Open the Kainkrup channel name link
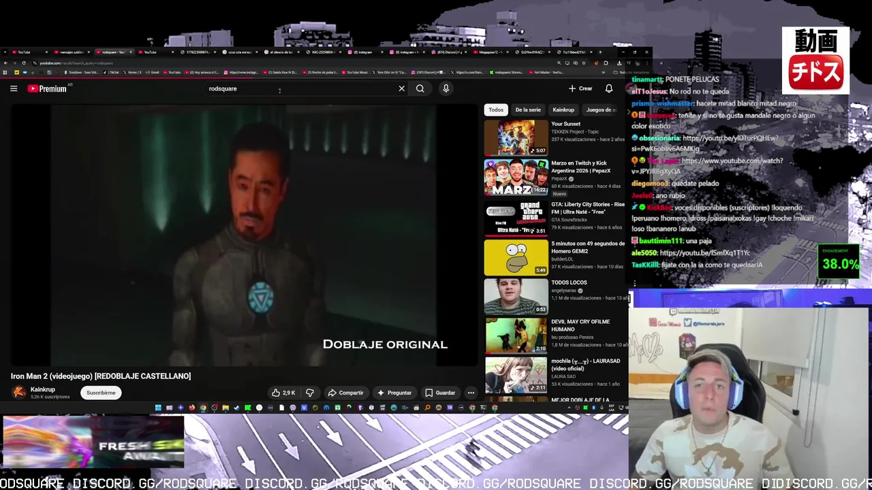Viewport: 872px width, 490px height. pos(43,389)
